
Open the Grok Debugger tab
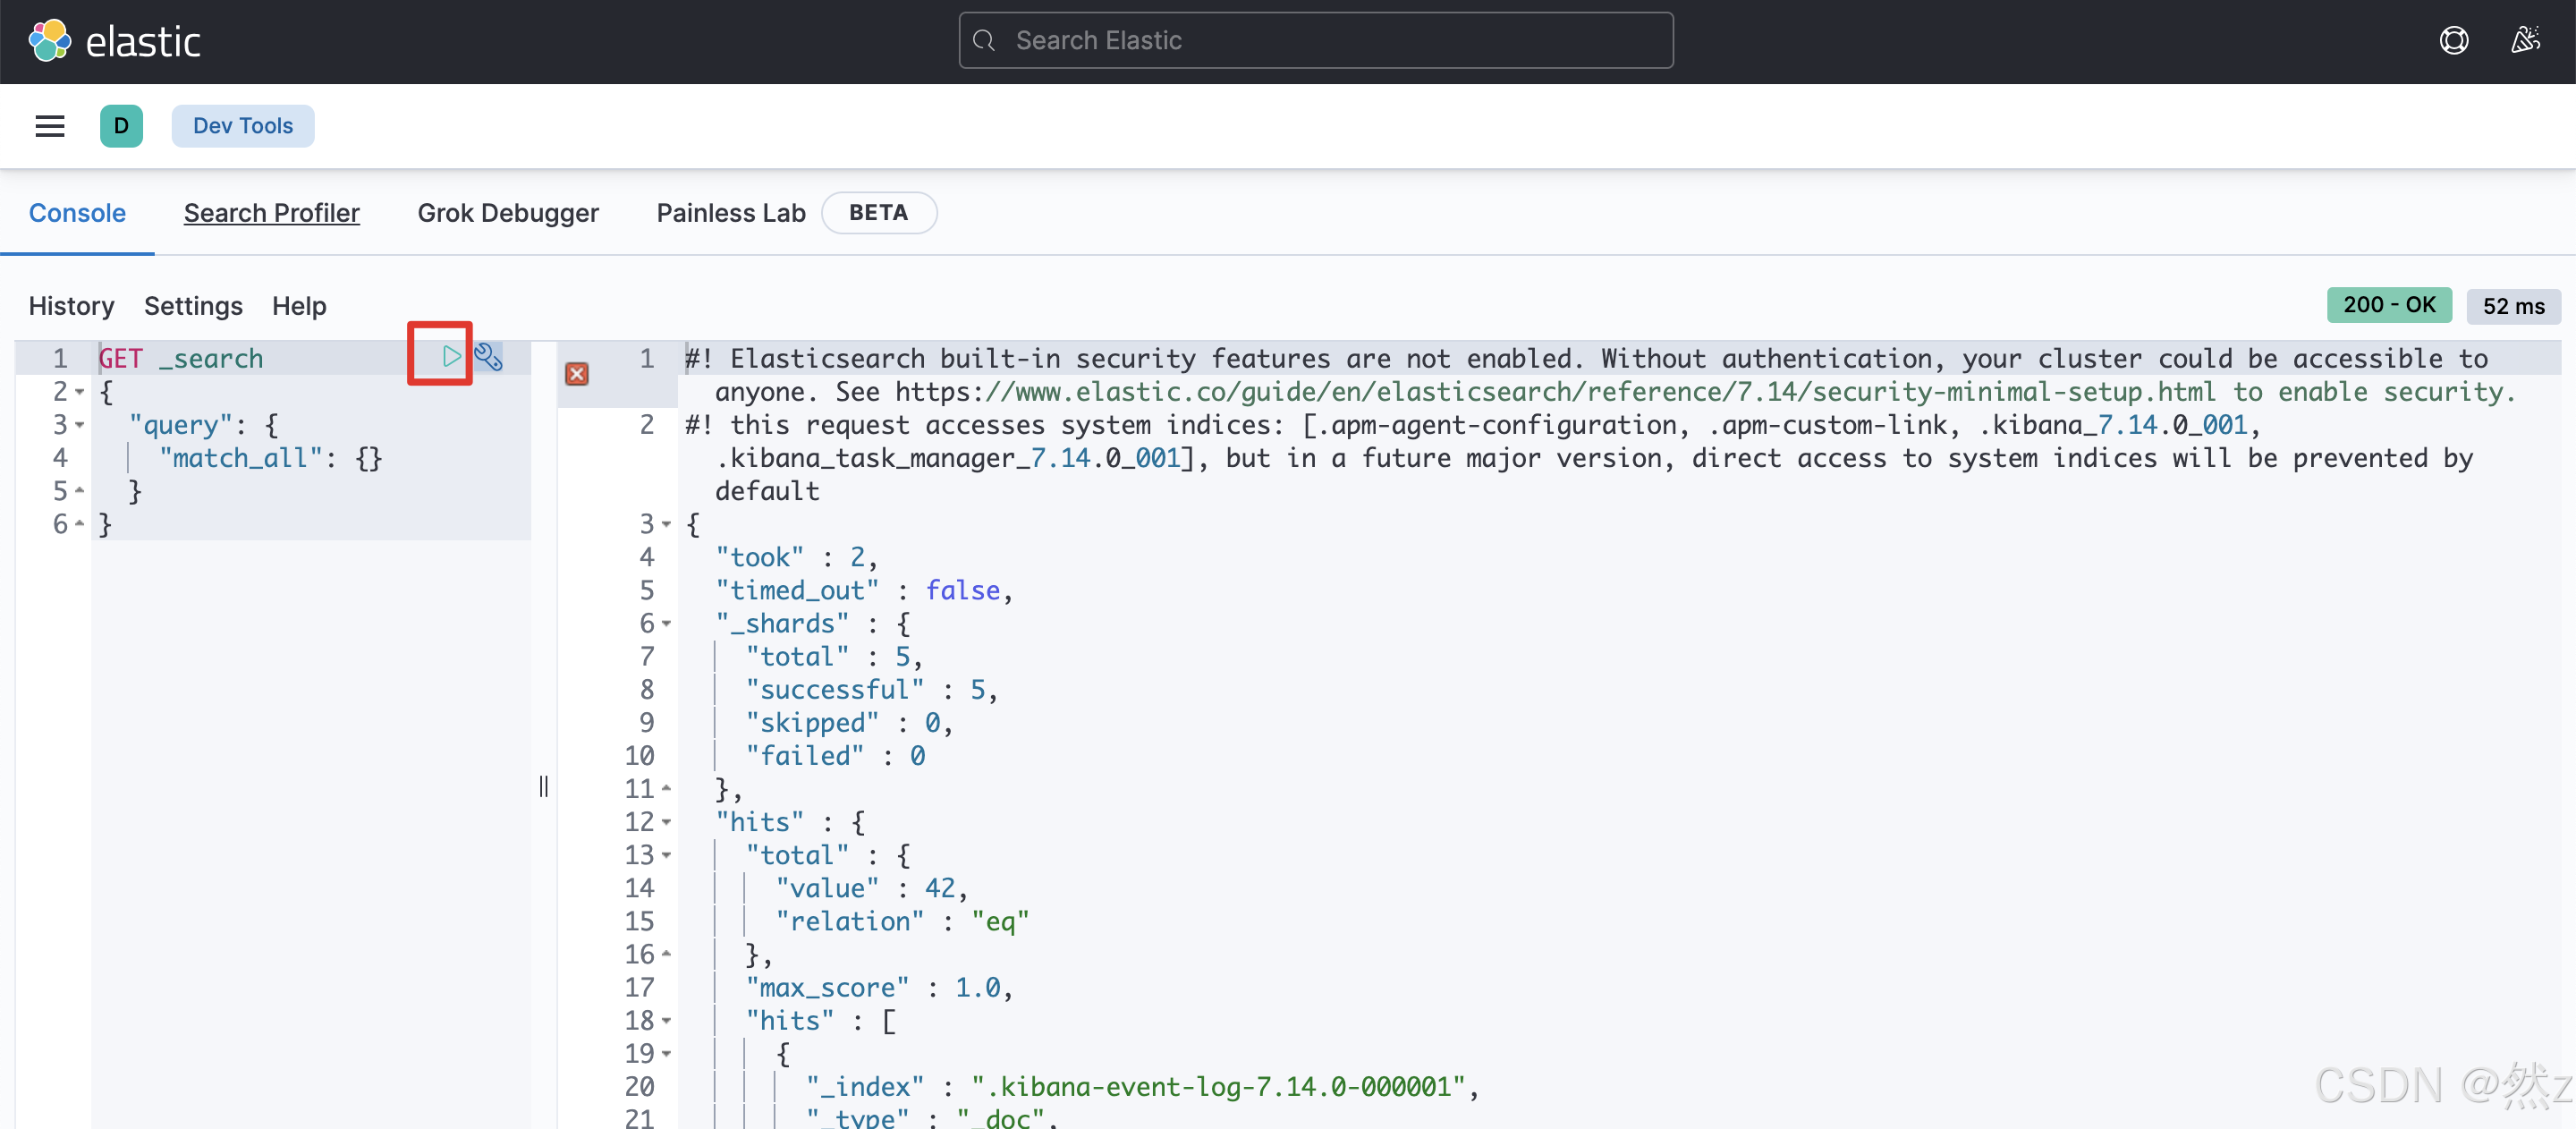(507, 213)
